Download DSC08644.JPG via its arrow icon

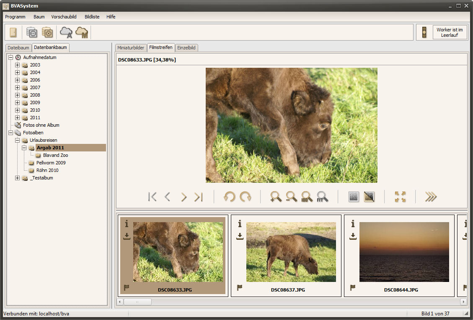[353, 236]
